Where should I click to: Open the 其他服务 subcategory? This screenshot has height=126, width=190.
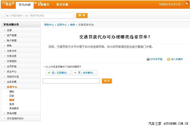point(14,108)
